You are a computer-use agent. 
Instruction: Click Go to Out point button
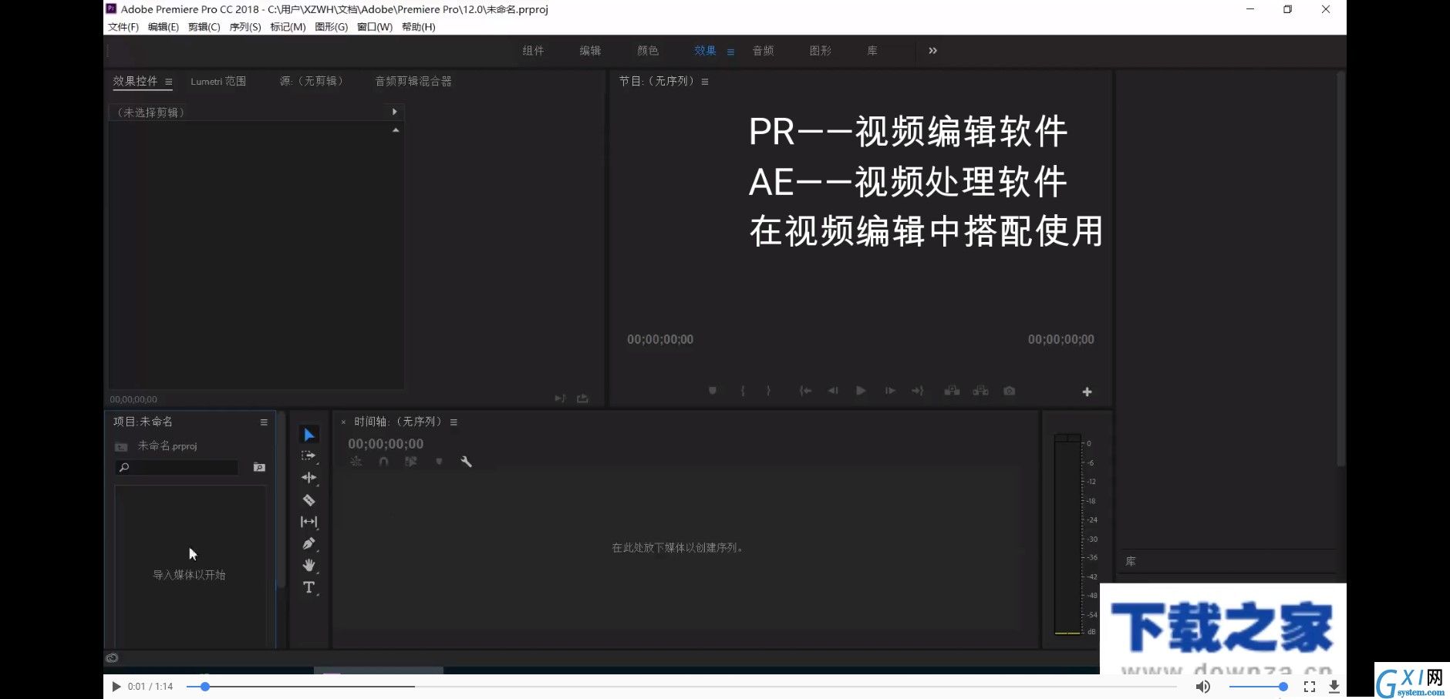pyautogui.click(x=917, y=391)
